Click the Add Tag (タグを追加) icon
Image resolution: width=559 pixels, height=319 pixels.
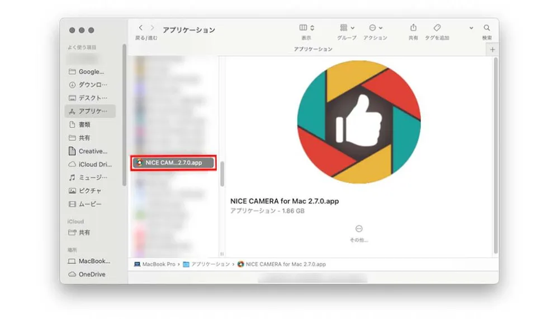click(x=437, y=27)
